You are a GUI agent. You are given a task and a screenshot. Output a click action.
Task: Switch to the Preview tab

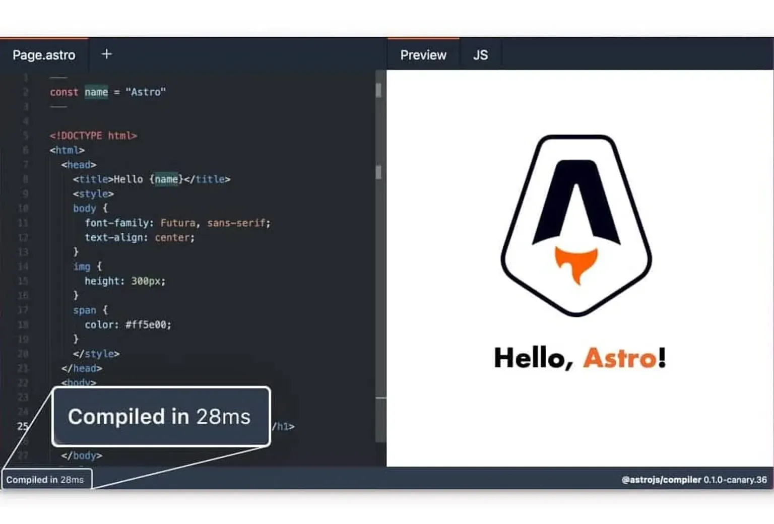[x=423, y=55]
